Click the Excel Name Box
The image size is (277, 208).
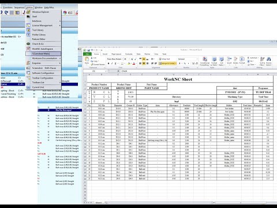95,71
